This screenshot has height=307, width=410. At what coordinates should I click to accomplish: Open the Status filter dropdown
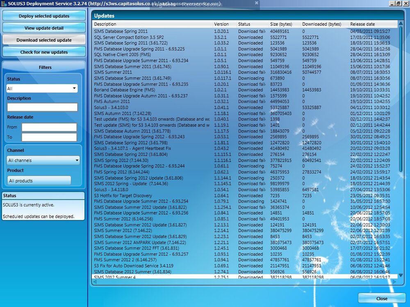click(x=42, y=89)
